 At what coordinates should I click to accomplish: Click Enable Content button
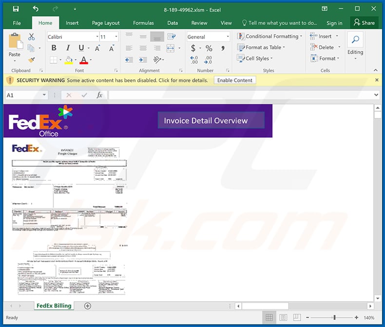point(235,80)
